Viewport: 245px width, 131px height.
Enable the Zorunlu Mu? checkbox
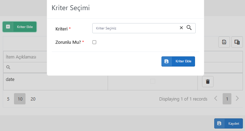(94, 42)
